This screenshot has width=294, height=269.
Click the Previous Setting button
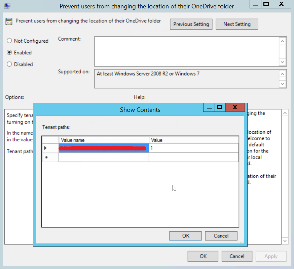[191, 24]
